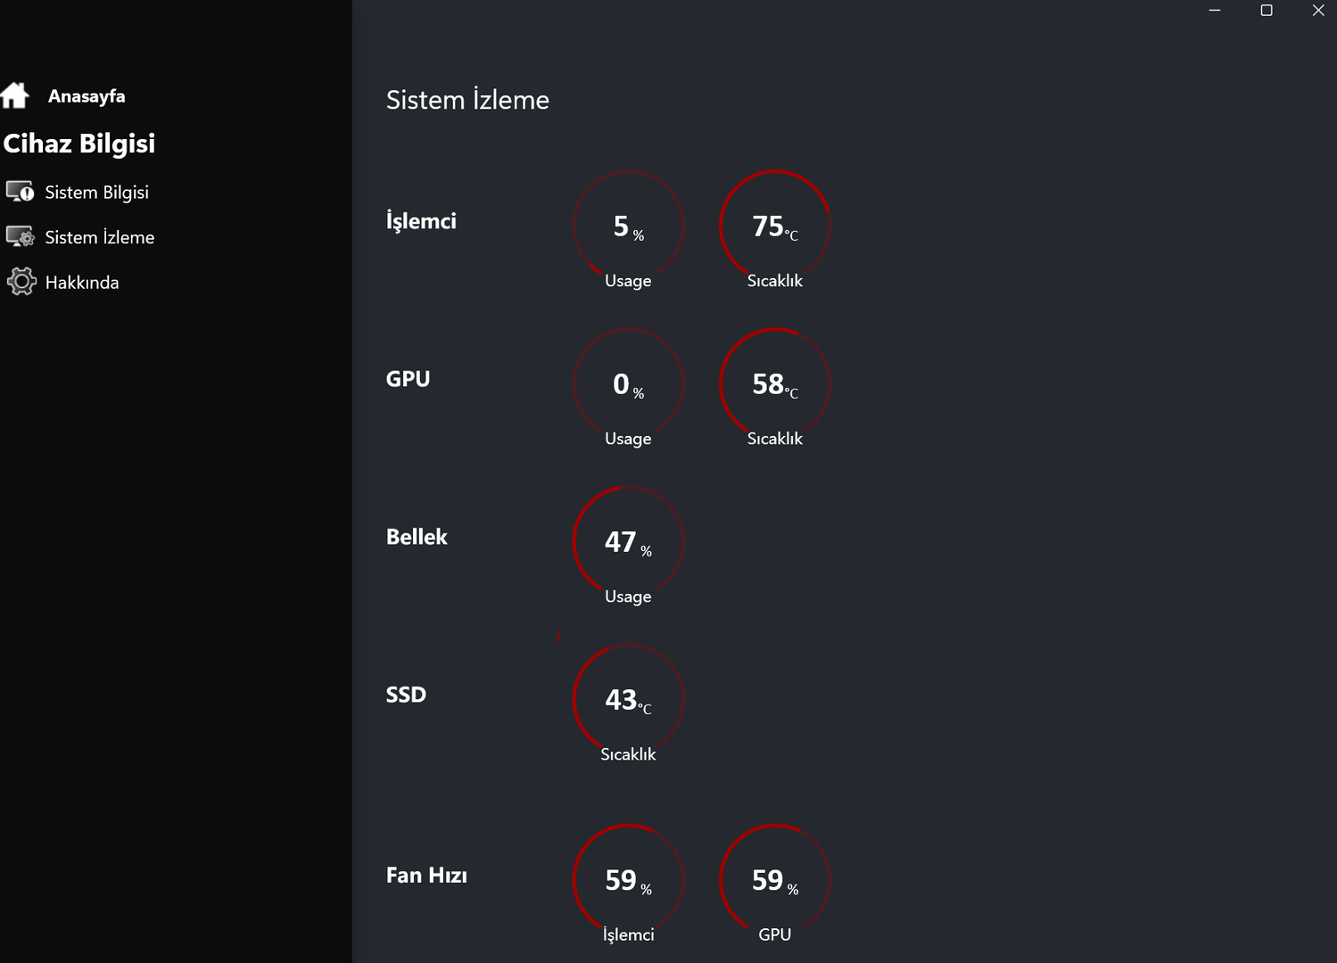1337x963 pixels.
Task: Select the GPU usage gauge showing 0%
Action: (628, 383)
